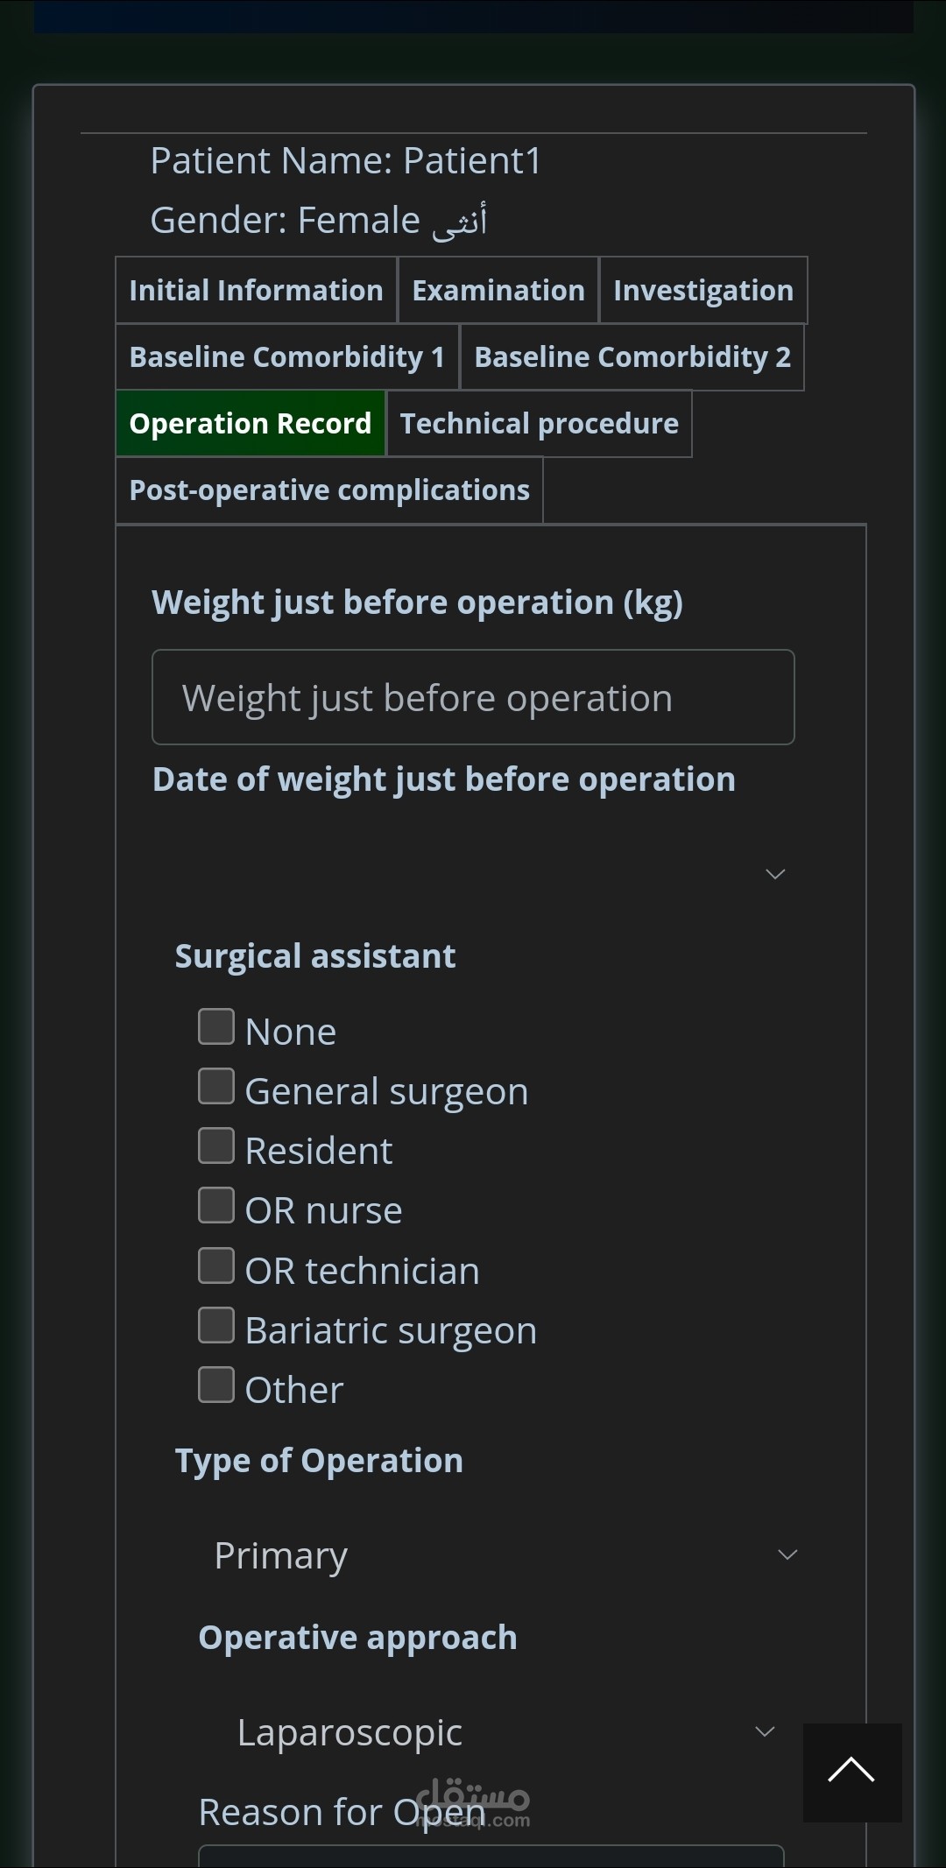Screen dimensions: 946x1868
Task: Open the Examination tab
Action: coord(498,291)
